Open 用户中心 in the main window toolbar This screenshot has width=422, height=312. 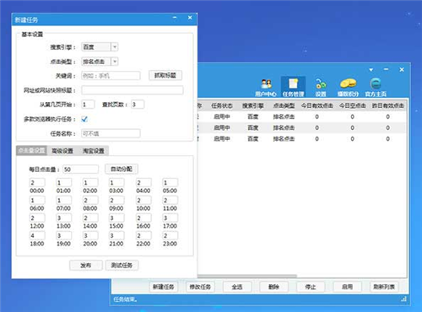[266, 87]
